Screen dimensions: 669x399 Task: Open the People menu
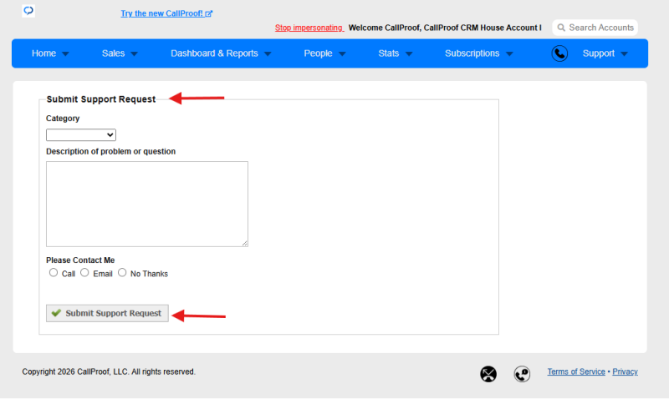coord(318,53)
